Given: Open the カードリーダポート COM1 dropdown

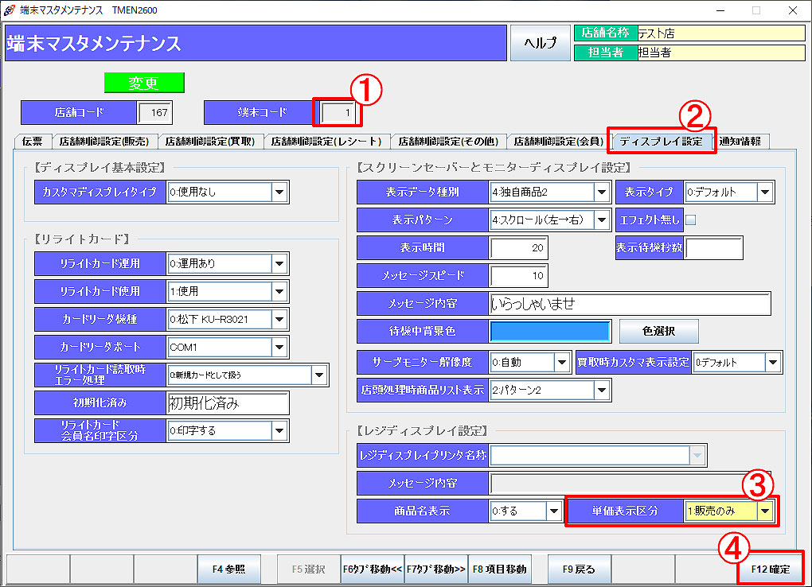Looking at the screenshot, I should click(281, 347).
